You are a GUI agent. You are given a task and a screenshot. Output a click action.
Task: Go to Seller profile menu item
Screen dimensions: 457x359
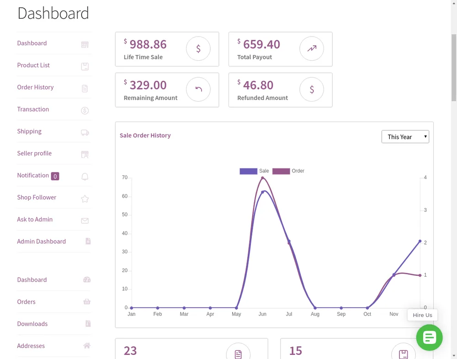click(x=34, y=153)
